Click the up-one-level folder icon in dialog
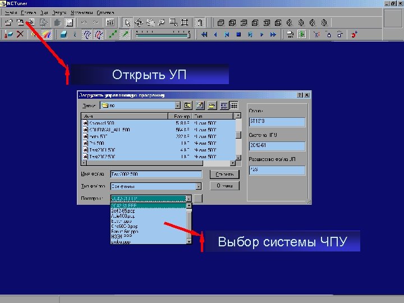Screen dimensions: 404x303 click(188, 105)
